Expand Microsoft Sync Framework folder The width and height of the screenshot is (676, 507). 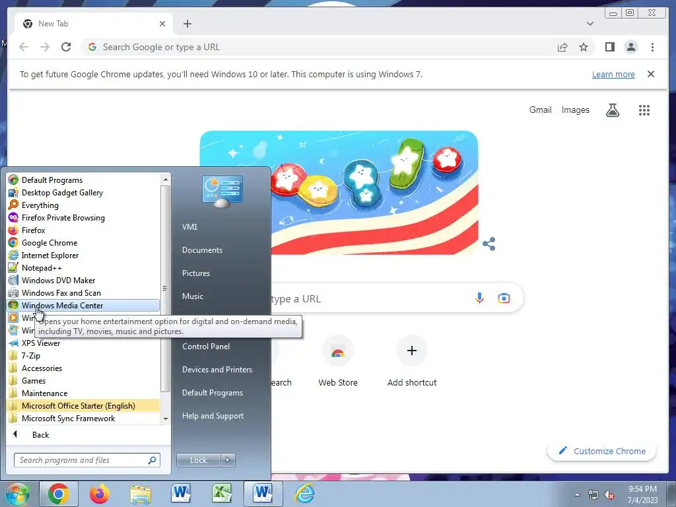pos(84,418)
